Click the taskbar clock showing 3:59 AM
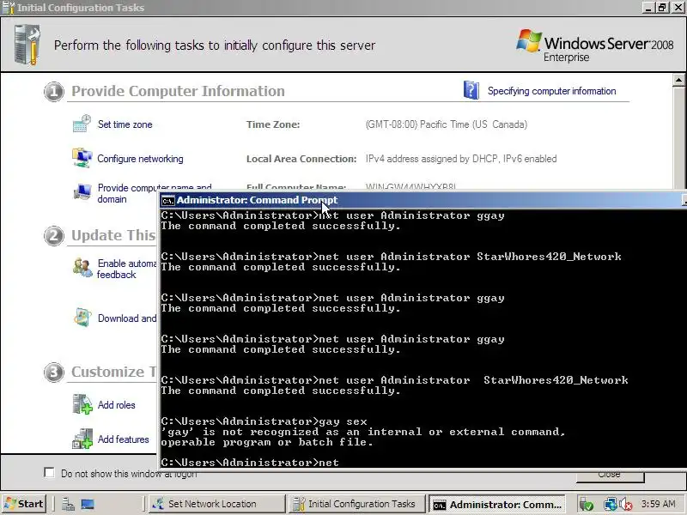The width and height of the screenshot is (687, 515). pyautogui.click(x=658, y=504)
